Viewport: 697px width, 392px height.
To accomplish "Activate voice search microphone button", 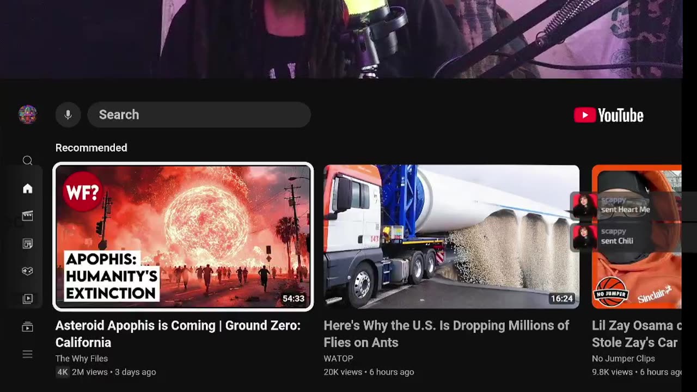I will point(68,115).
